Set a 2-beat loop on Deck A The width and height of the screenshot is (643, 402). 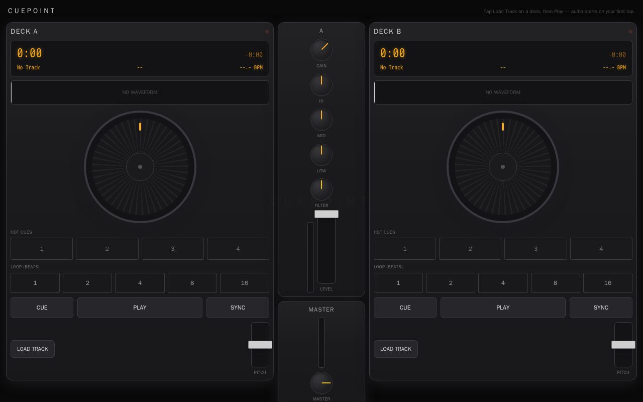pyautogui.click(x=87, y=283)
